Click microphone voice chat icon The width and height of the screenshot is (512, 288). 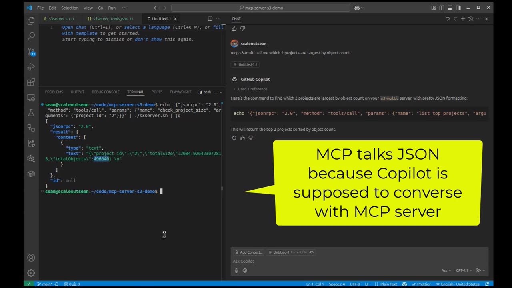pos(236,270)
